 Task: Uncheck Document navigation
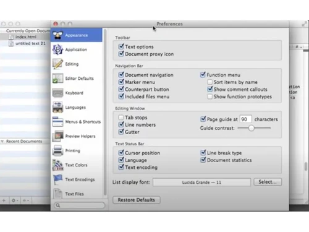121,74
